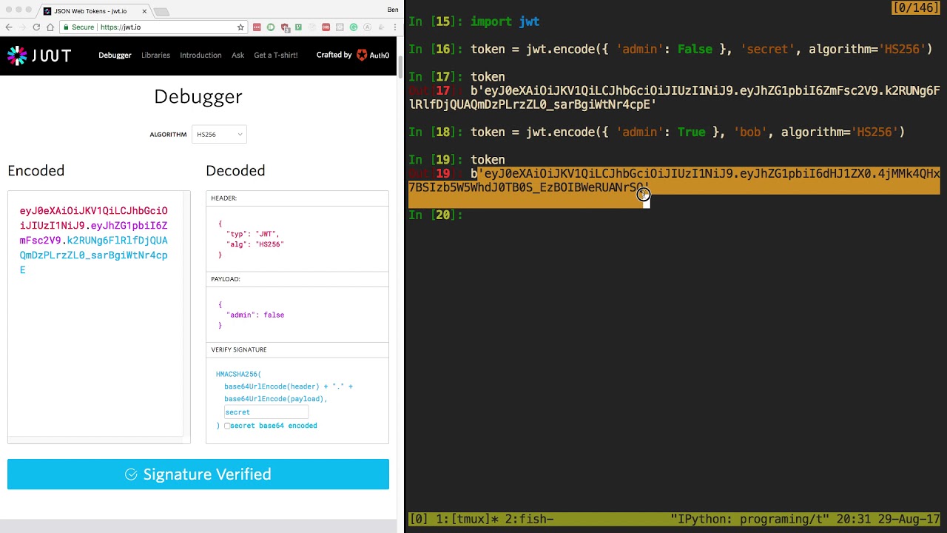947x533 pixels.
Task: Click the In [18] jwt.encode 'bob' line
Action: click(x=688, y=132)
